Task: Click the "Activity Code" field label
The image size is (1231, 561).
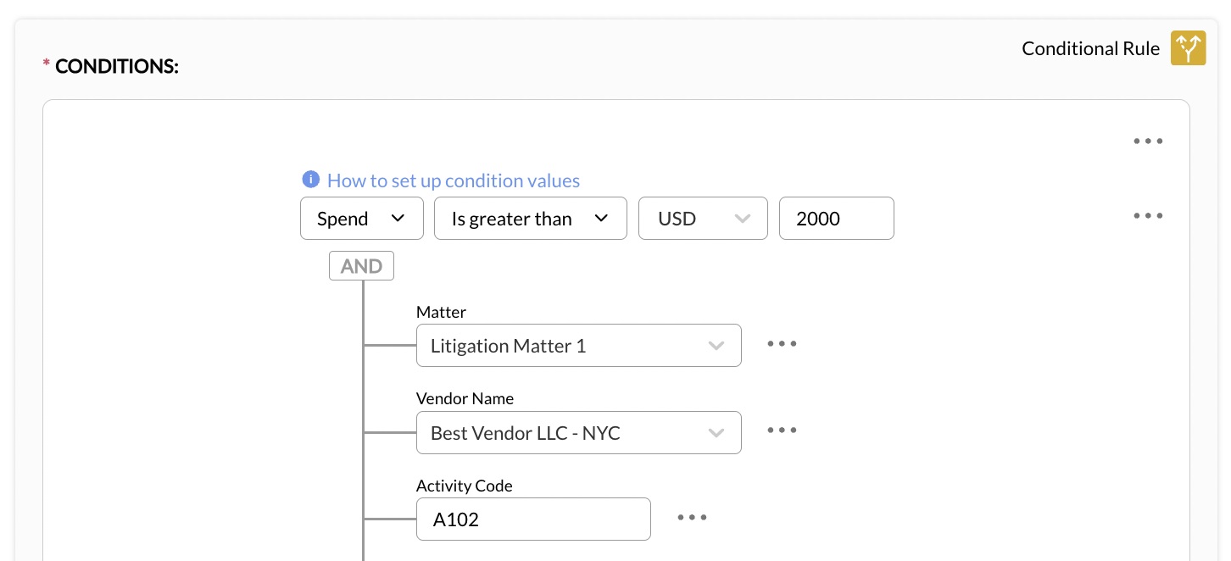Action: tap(465, 486)
